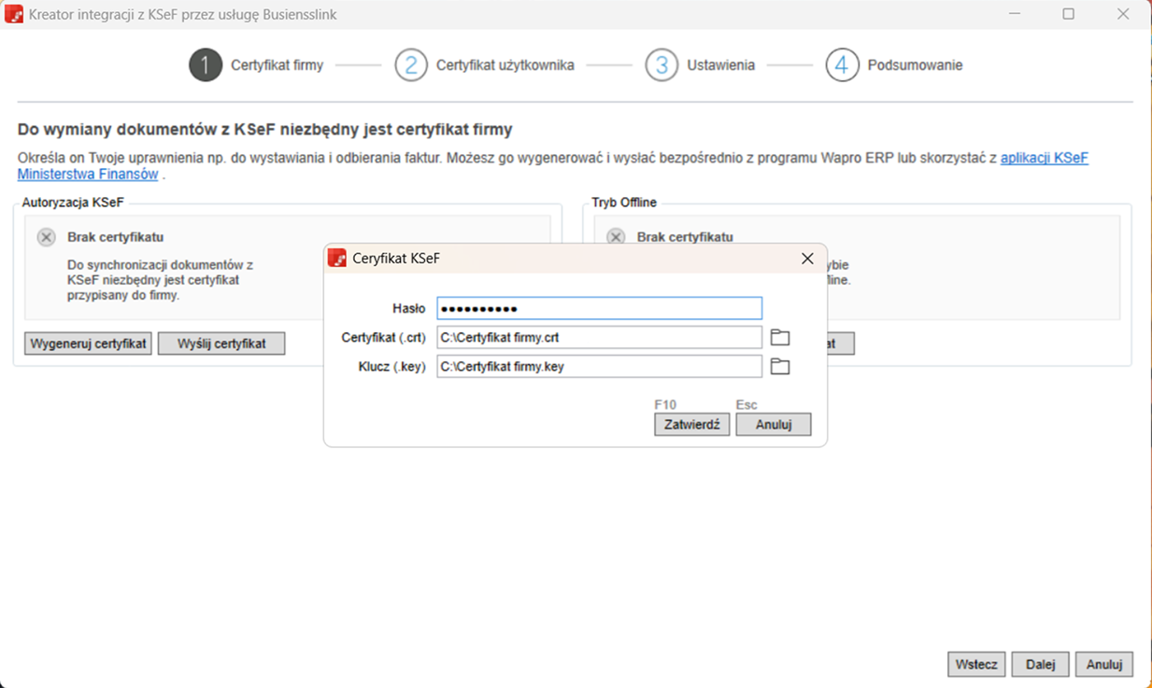Click the Hasło password field
This screenshot has width=1152, height=688.
[x=599, y=309]
